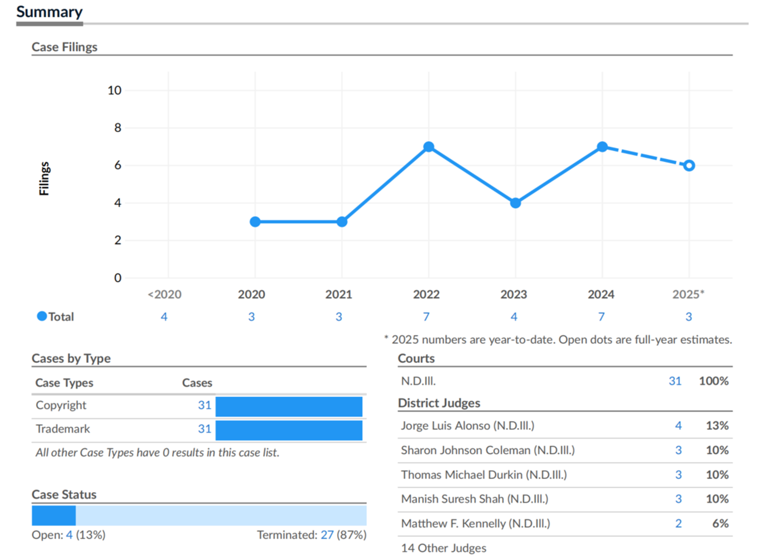Open the 31 Copyright cases link

[204, 405]
